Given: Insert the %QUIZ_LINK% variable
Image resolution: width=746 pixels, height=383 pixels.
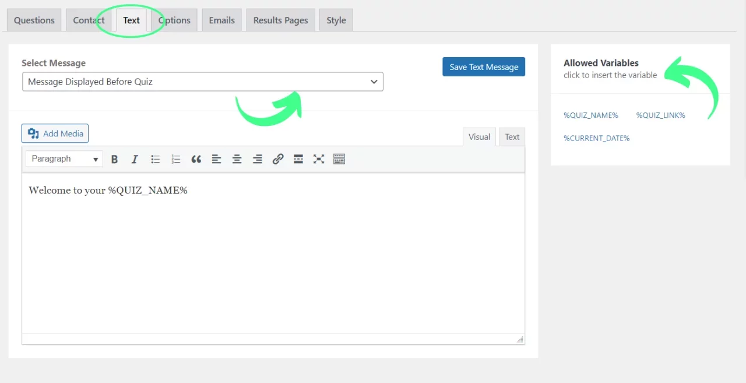Looking at the screenshot, I should (x=660, y=115).
